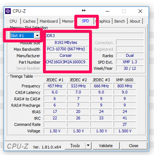This screenshot has width=154, height=155.
Task: Click the Part Number field CMZ16GX3M2A1600C9
Action: [x=66, y=62]
